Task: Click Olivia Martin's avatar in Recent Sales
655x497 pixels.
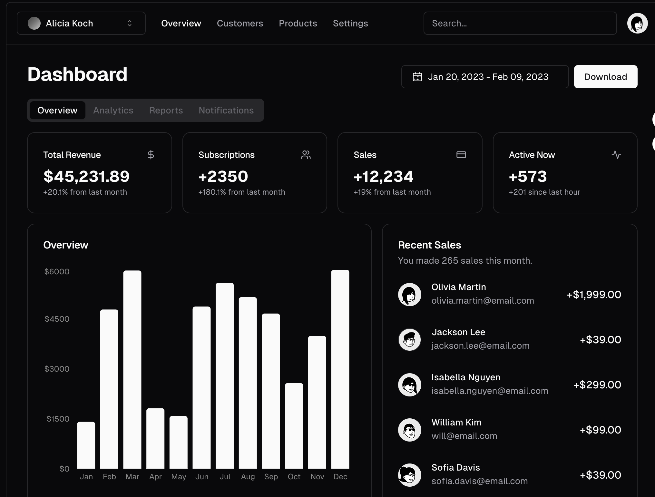Action: pos(409,294)
